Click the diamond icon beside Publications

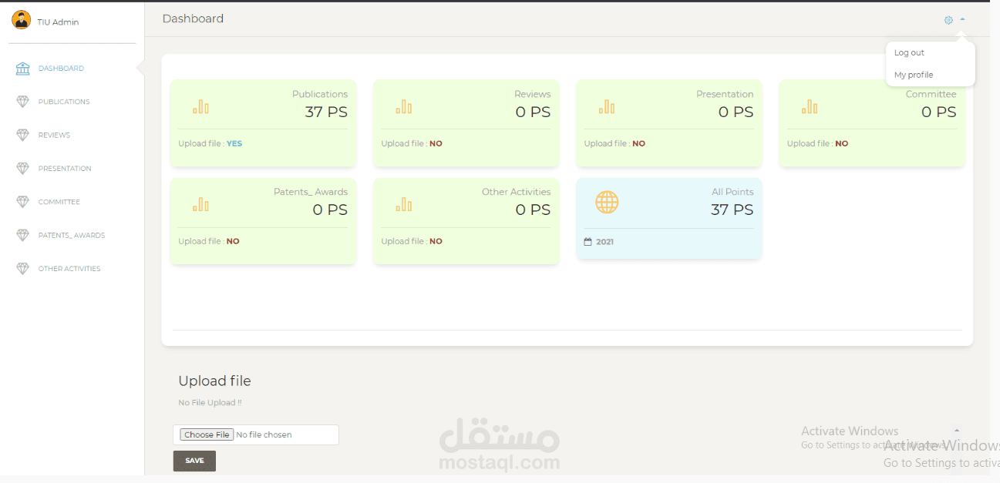click(23, 102)
